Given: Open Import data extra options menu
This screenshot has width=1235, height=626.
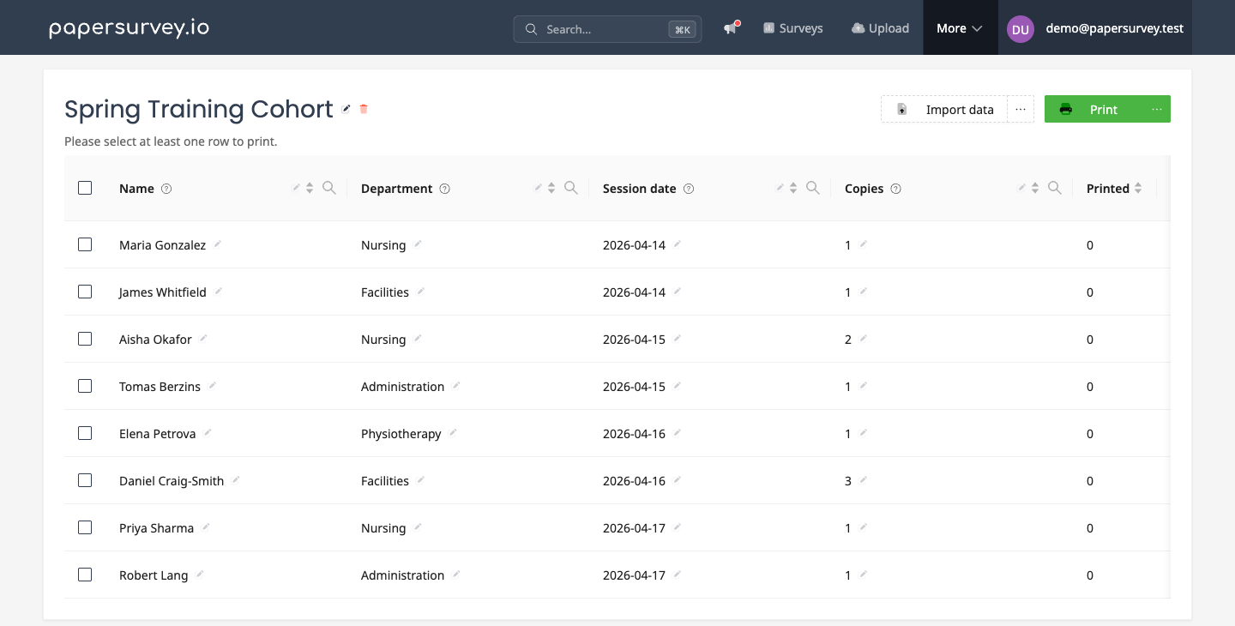Looking at the screenshot, I should tap(1021, 109).
